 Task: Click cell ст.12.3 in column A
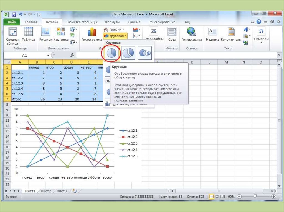[20, 83]
